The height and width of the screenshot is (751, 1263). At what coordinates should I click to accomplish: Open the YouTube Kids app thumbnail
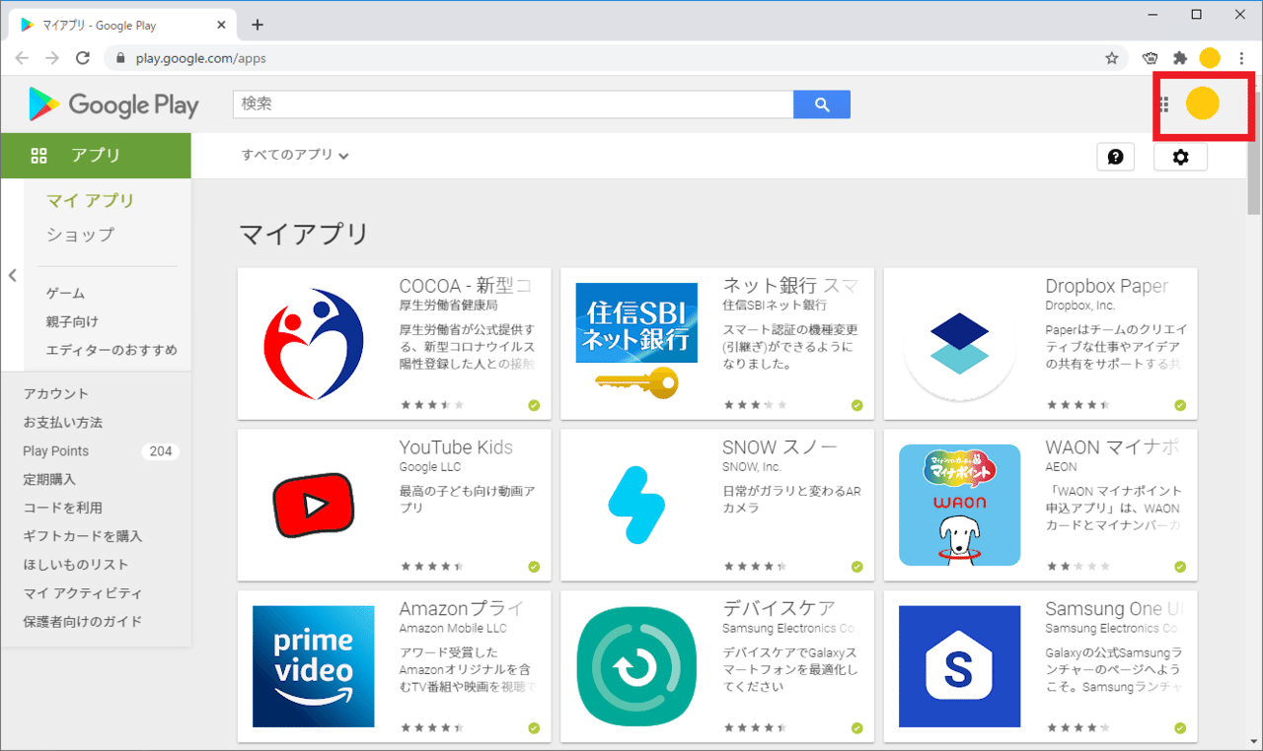tap(313, 505)
